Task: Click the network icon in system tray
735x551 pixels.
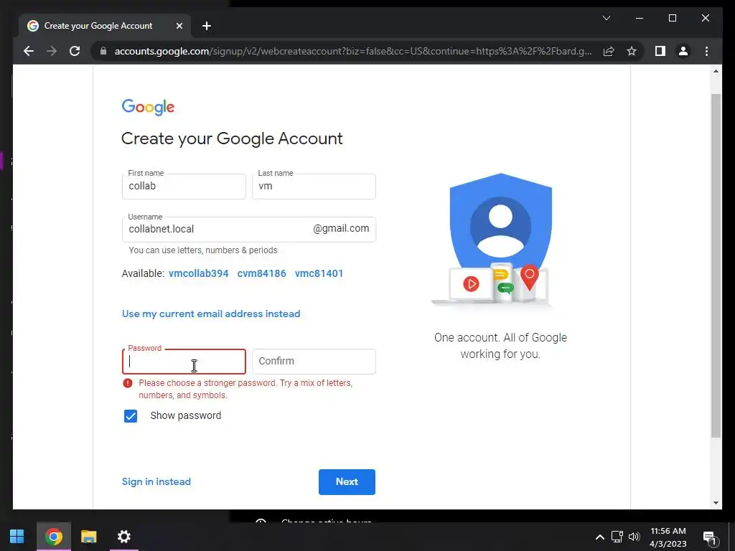Action: point(617,537)
